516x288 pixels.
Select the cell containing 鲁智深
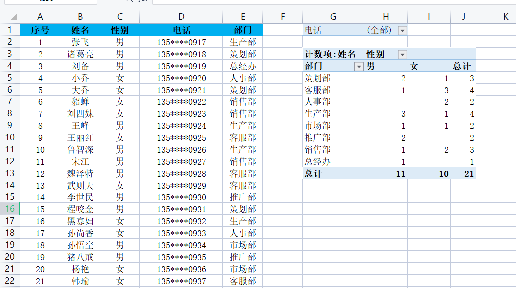(x=80, y=150)
